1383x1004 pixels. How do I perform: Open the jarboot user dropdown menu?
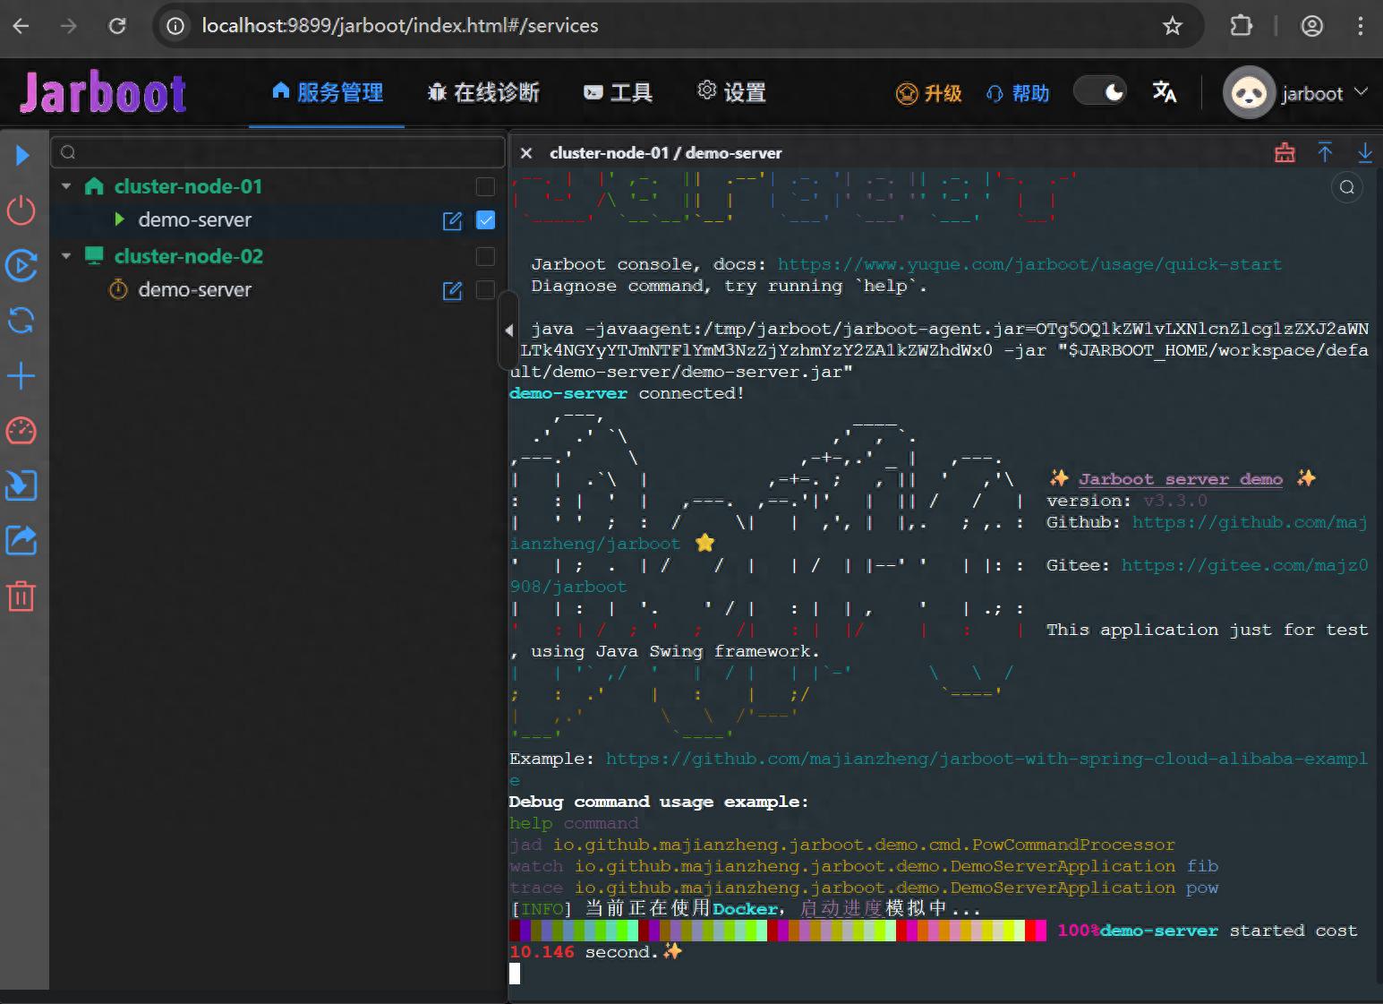pyautogui.click(x=1297, y=93)
